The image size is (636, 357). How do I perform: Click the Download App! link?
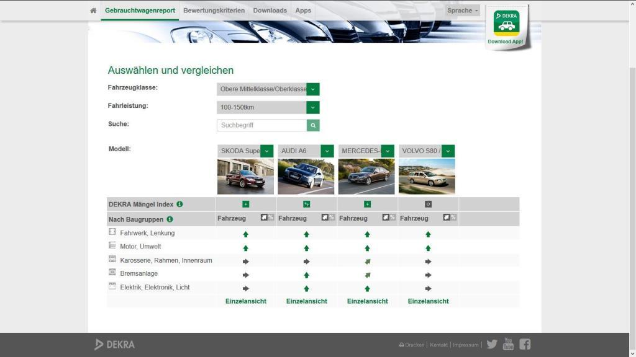click(x=506, y=42)
